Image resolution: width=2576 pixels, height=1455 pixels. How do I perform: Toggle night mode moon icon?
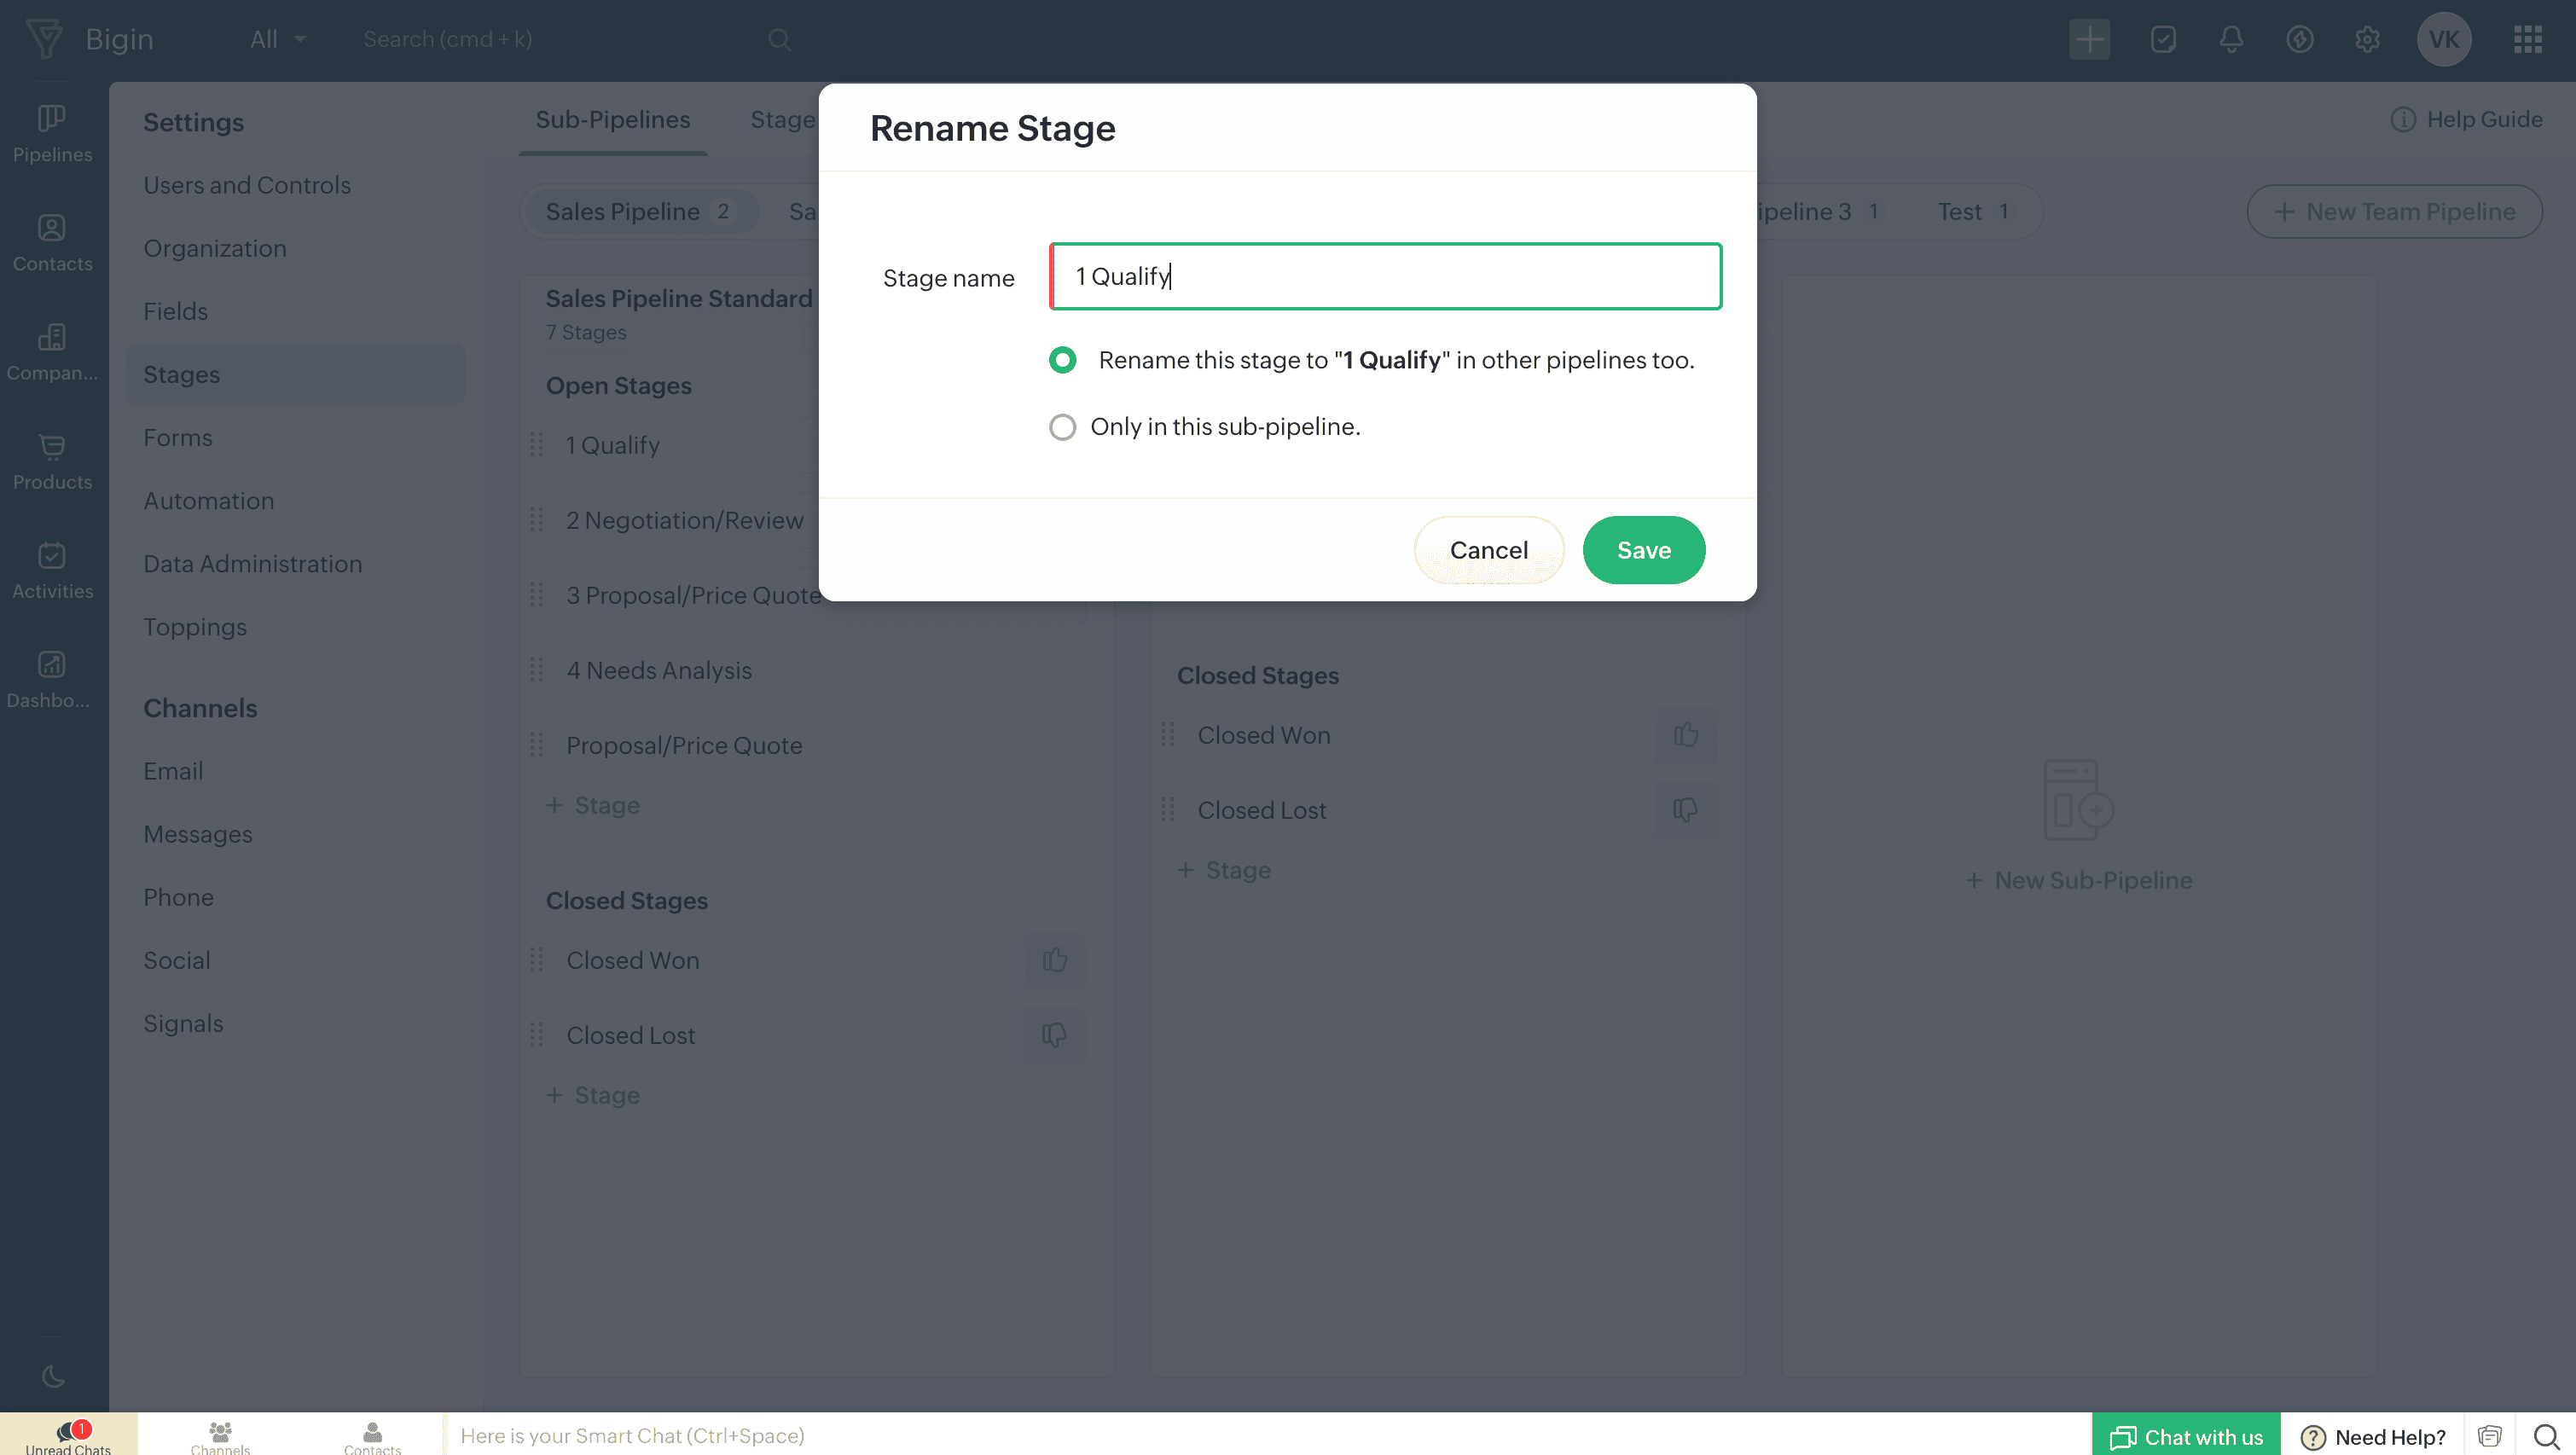53,1376
